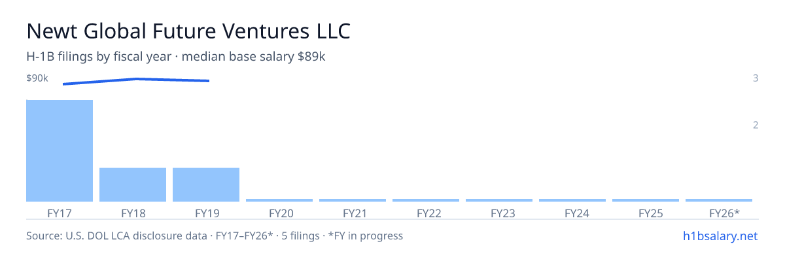Click the FY25 thin bar
The height and width of the screenshot is (261, 785).
(x=646, y=200)
